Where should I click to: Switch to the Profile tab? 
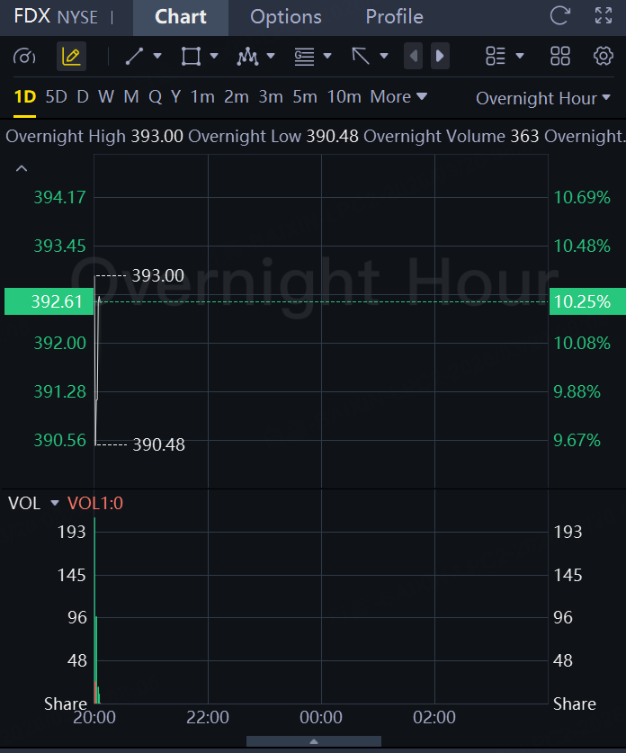click(x=394, y=17)
